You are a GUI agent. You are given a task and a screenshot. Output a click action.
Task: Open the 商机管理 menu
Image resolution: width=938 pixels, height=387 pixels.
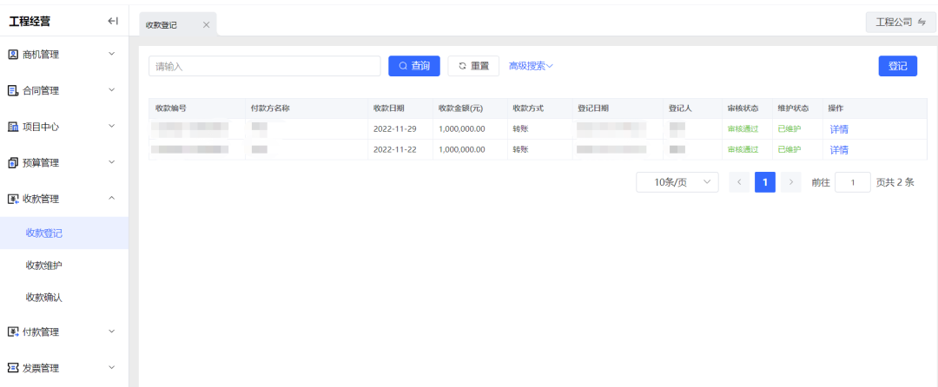coord(64,55)
